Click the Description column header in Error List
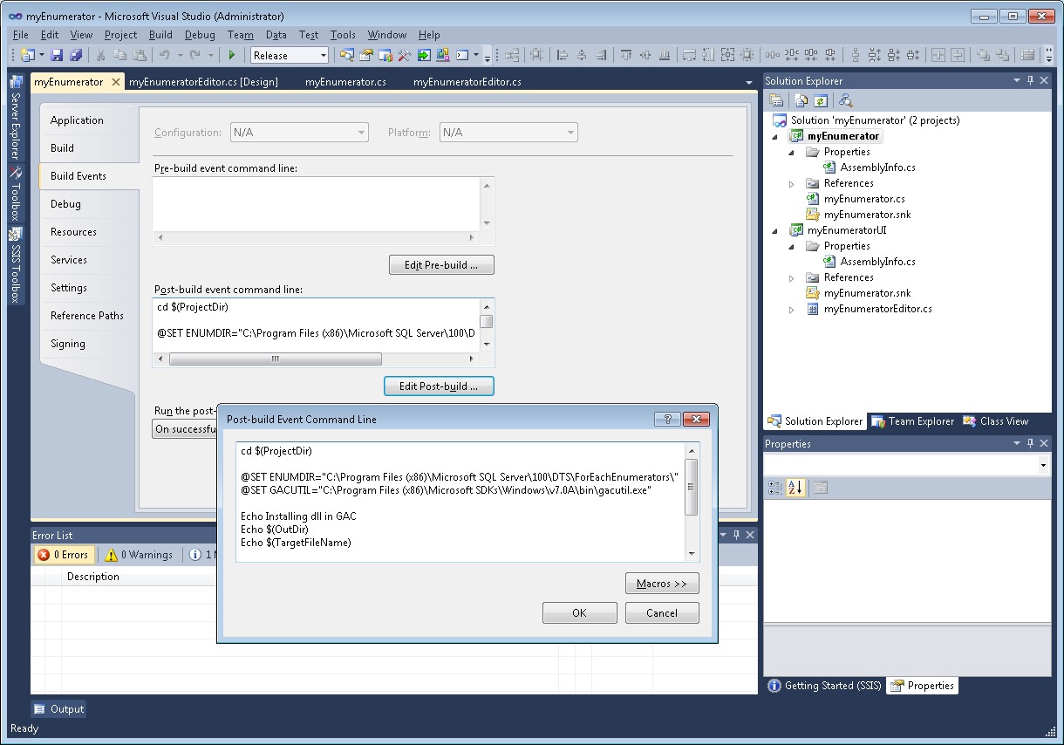Screen dimensions: 1064x745 pyautogui.click(x=93, y=577)
